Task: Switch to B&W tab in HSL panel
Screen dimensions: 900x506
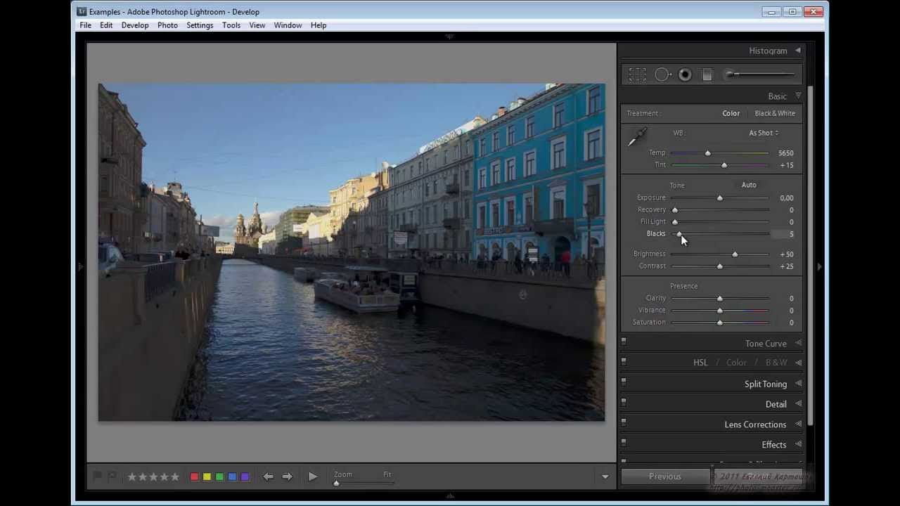Action: point(776,363)
